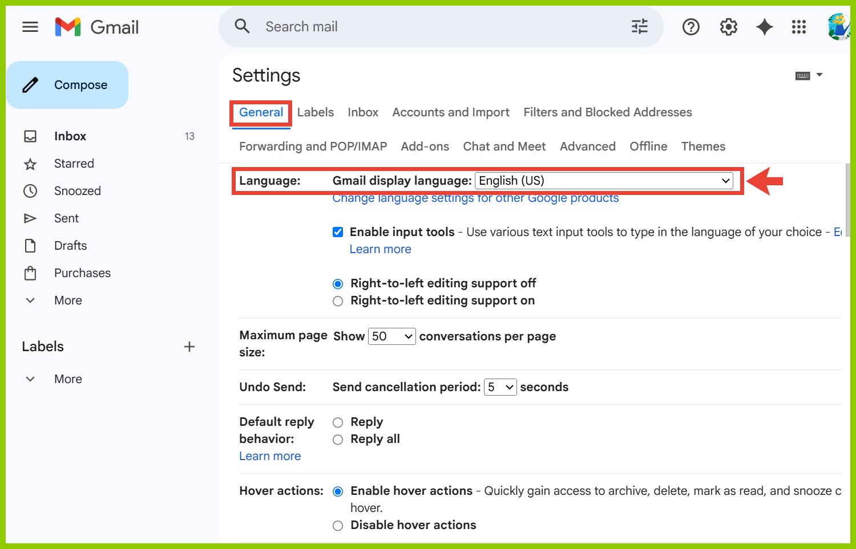The width and height of the screenshot is (856, 549).
Task: Click the Snoozed clock icon
Action: (30, 191)
